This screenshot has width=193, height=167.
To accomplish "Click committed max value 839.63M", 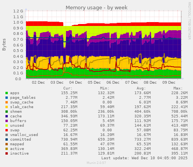I will [179, 139].
